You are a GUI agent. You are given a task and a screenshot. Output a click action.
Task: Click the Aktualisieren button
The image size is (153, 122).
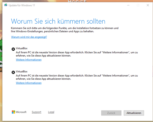(134, 113)
